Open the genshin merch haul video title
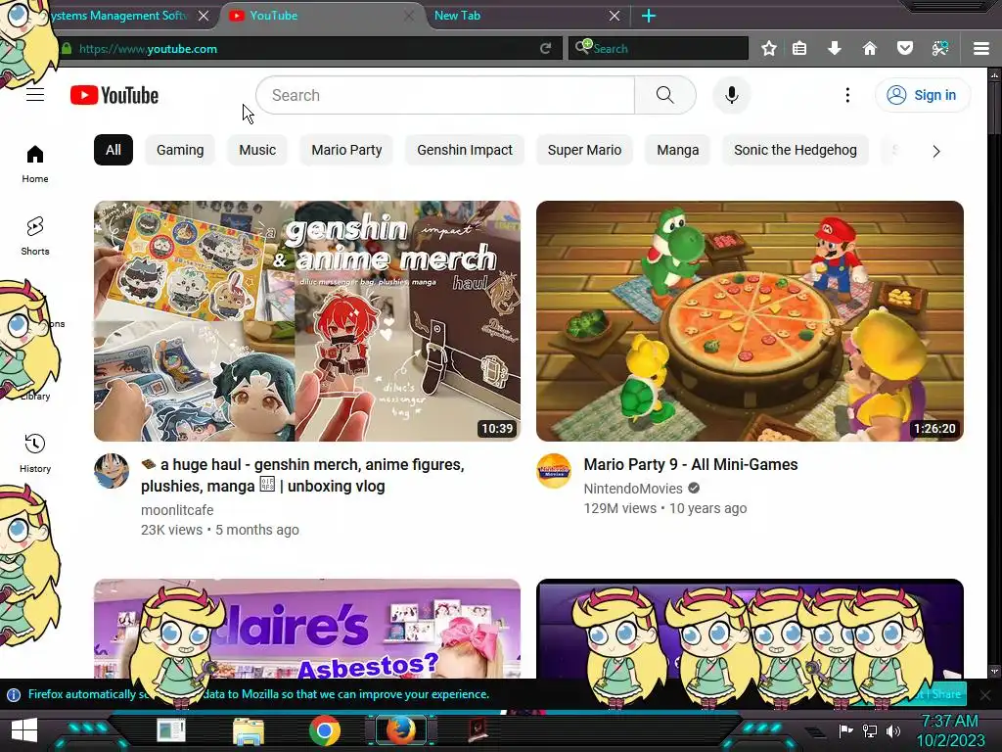The width and height of the screenshot is (1002, 752). click(x=302, y=475)
